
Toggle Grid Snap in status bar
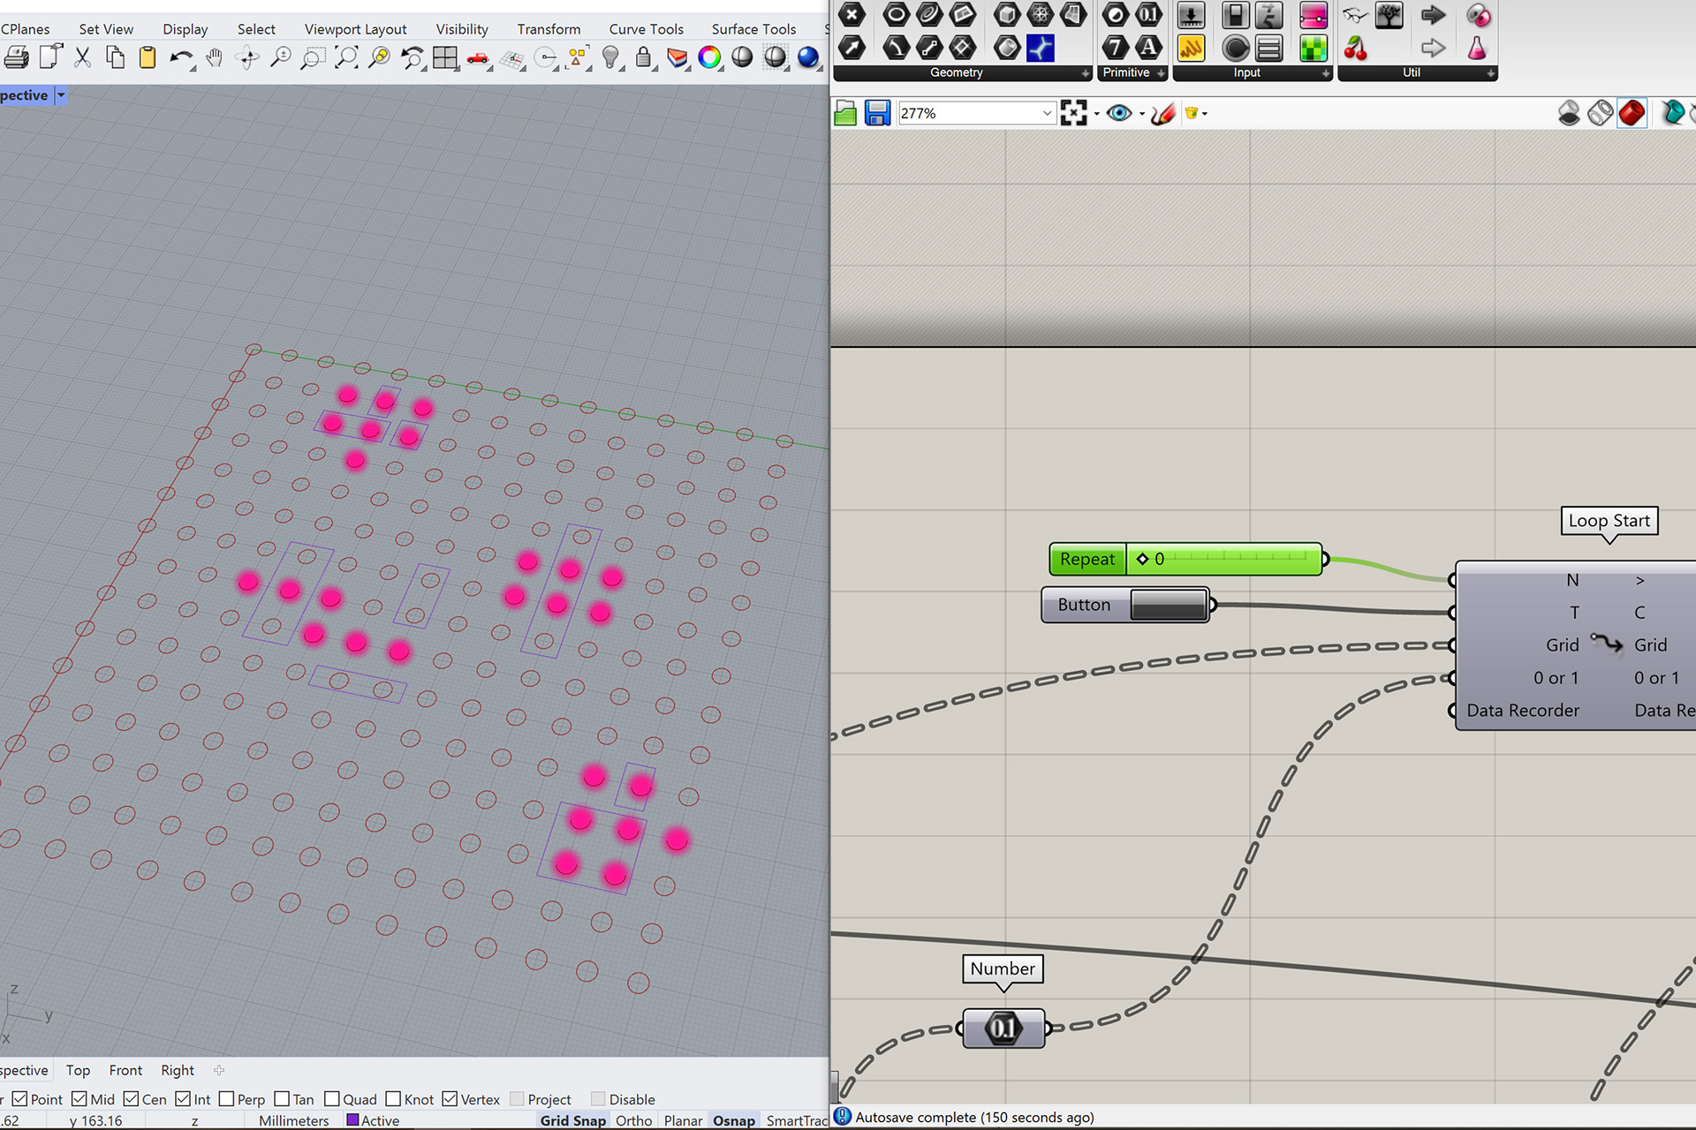572,1120
